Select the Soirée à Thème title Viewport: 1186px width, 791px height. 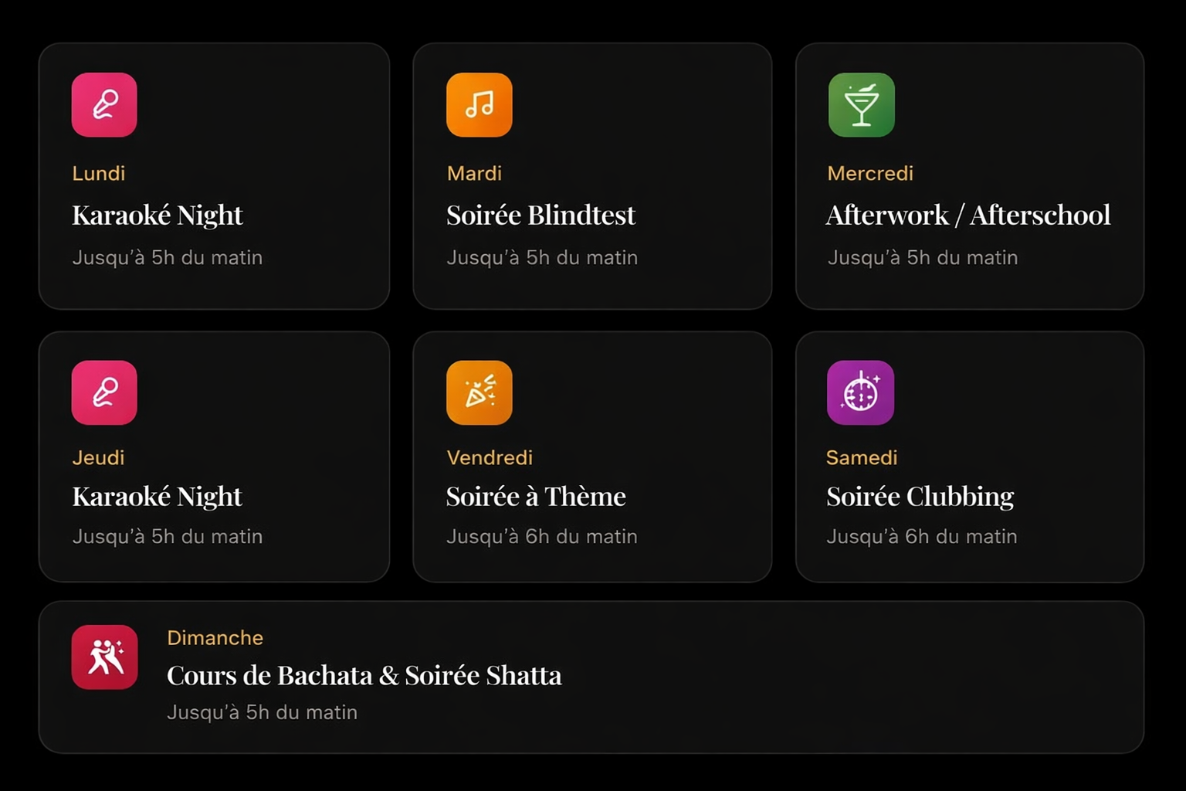(x=536, y=496)
